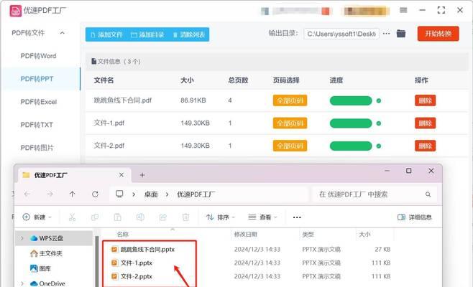Screen dimensions: 473x287
Task: Click the Rename icon in the Explorer toolbar
Action: [x=140, y=217]
